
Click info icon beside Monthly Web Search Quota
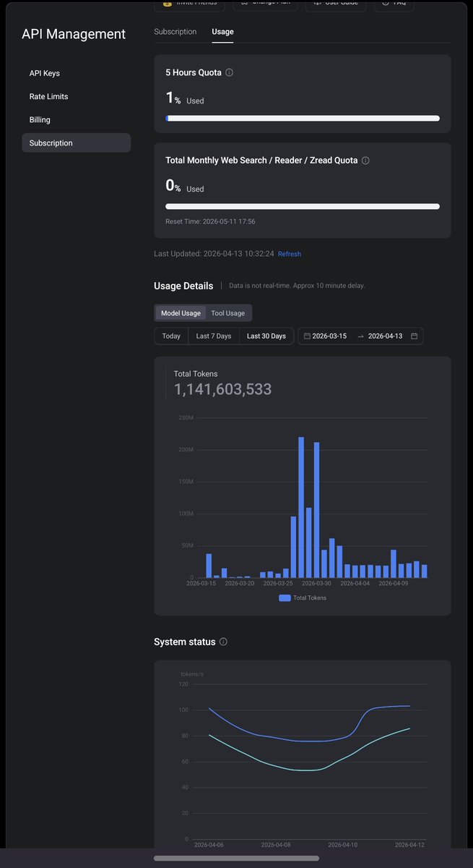(365, 161)
